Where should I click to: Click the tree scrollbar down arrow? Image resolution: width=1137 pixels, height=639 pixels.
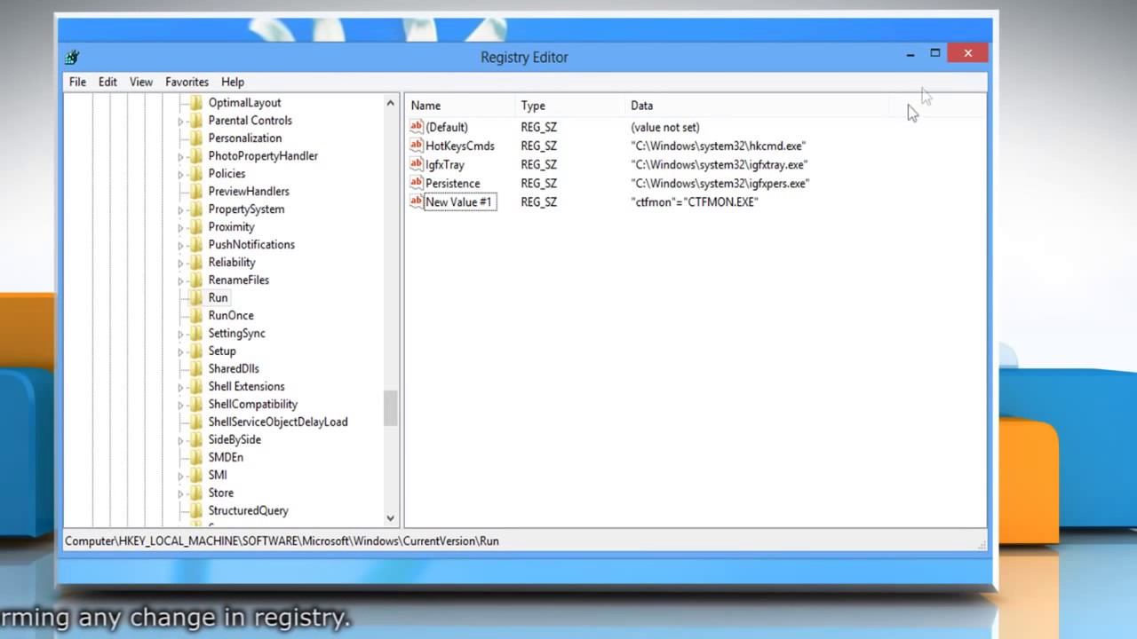pyautogui.click(x=390, y=518)
